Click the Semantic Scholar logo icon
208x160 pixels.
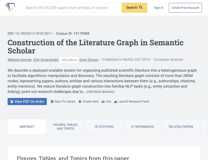pyautogui.click(x=10, y=8)
